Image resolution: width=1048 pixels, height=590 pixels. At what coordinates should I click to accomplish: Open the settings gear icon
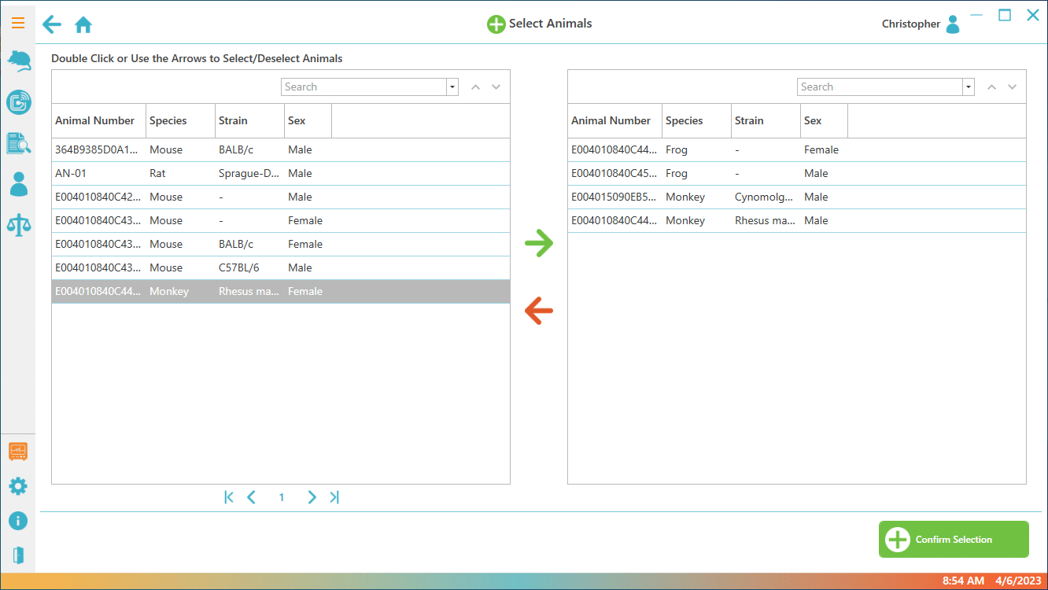[18, 486]
